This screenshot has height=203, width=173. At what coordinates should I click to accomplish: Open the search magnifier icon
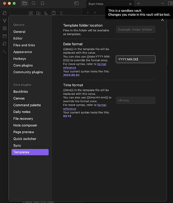click(33, 3)
